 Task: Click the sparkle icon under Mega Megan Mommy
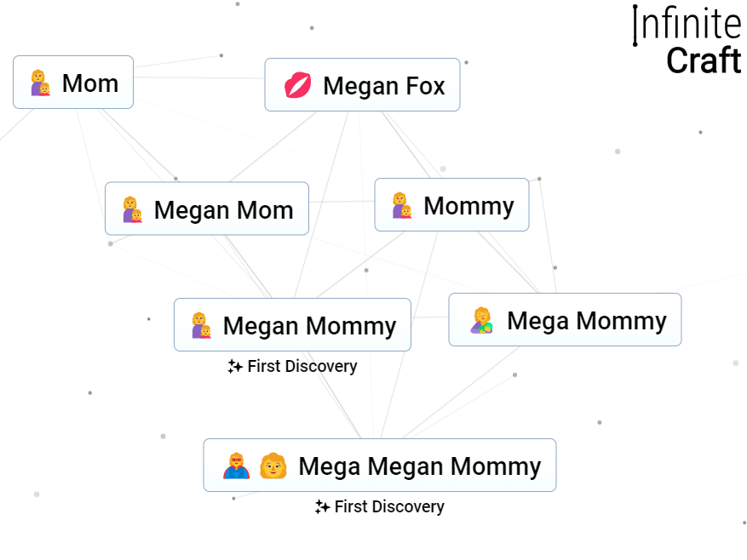point(321,506)
